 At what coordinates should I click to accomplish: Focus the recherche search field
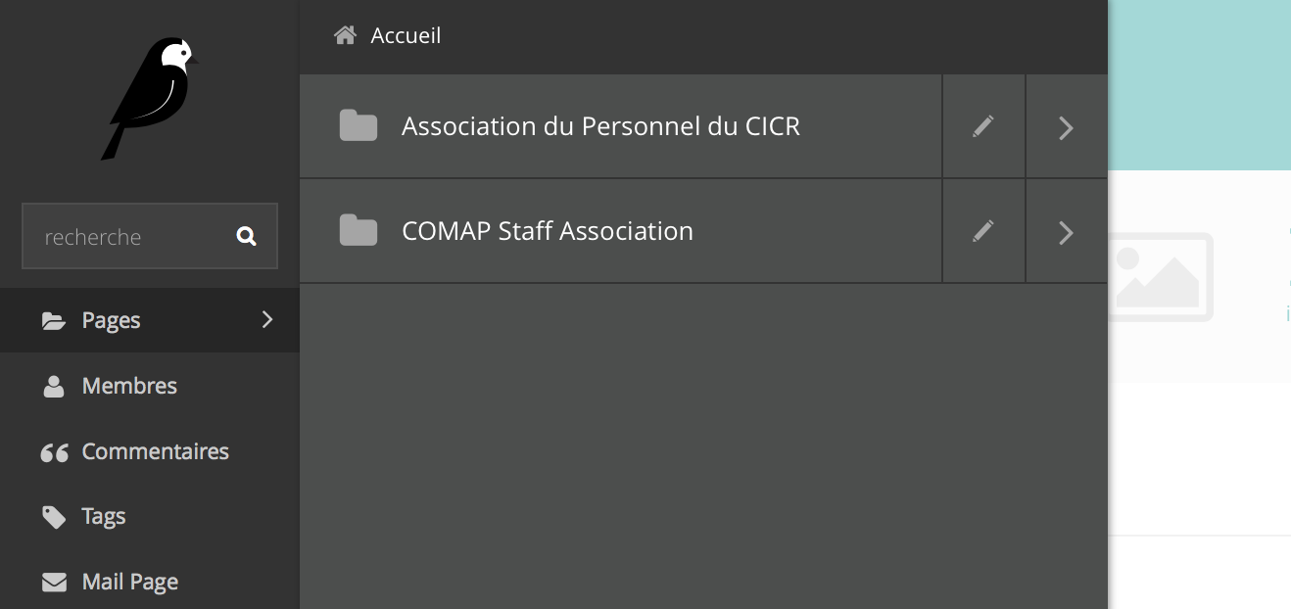127,236
